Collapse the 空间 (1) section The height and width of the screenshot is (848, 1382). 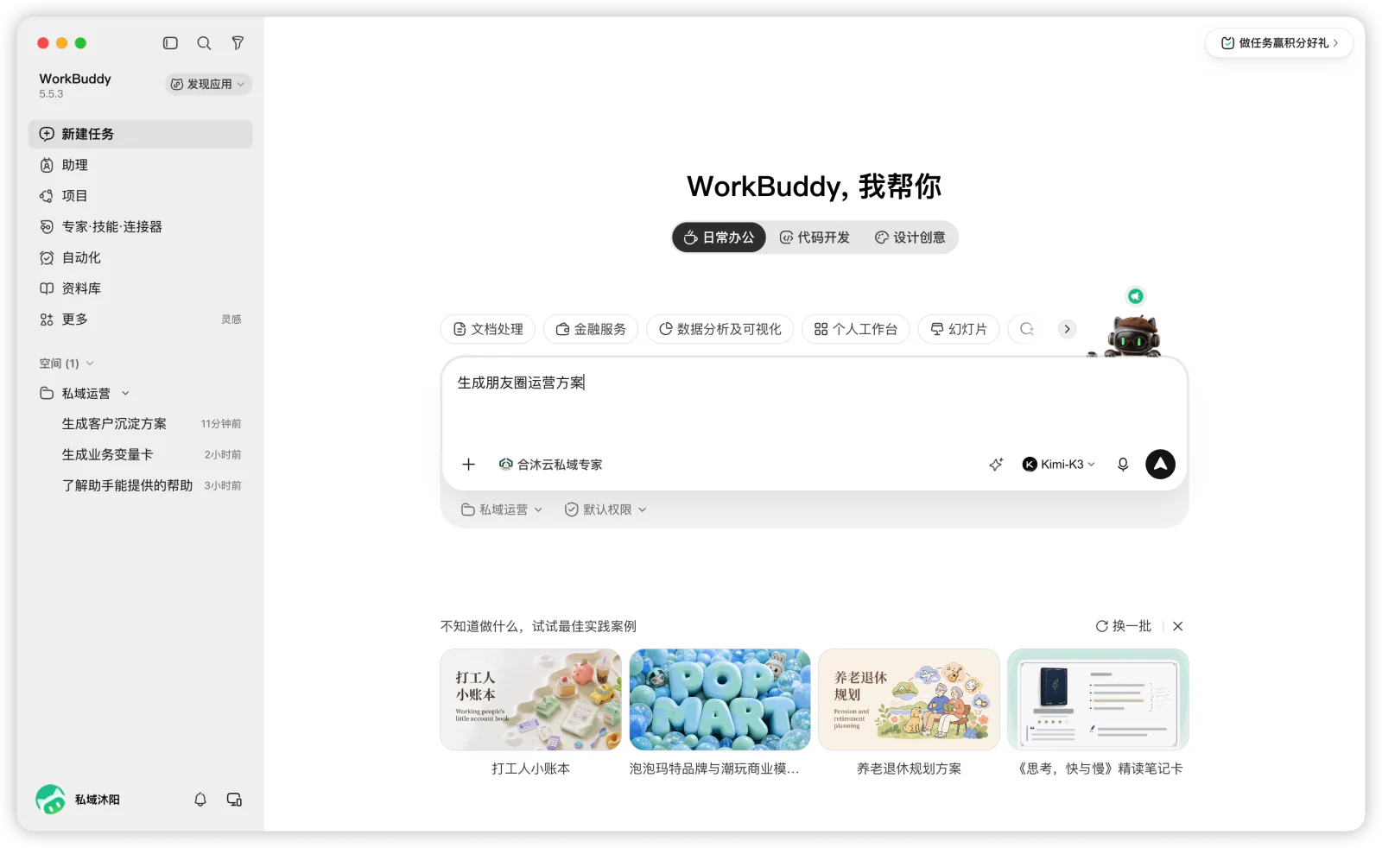(x=67, y=364)
